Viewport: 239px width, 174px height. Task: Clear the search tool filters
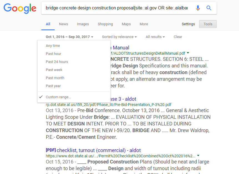pyautogui.click(x=178, y=37)
